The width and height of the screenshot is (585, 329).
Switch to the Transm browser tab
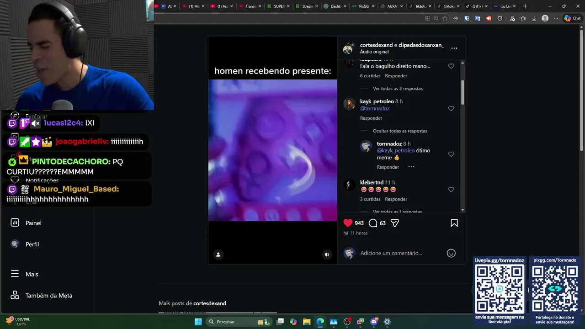tap(250, 6)
